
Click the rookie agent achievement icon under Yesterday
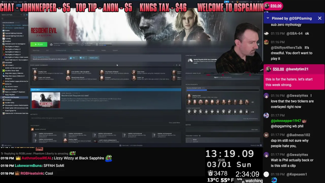[65, 140]
